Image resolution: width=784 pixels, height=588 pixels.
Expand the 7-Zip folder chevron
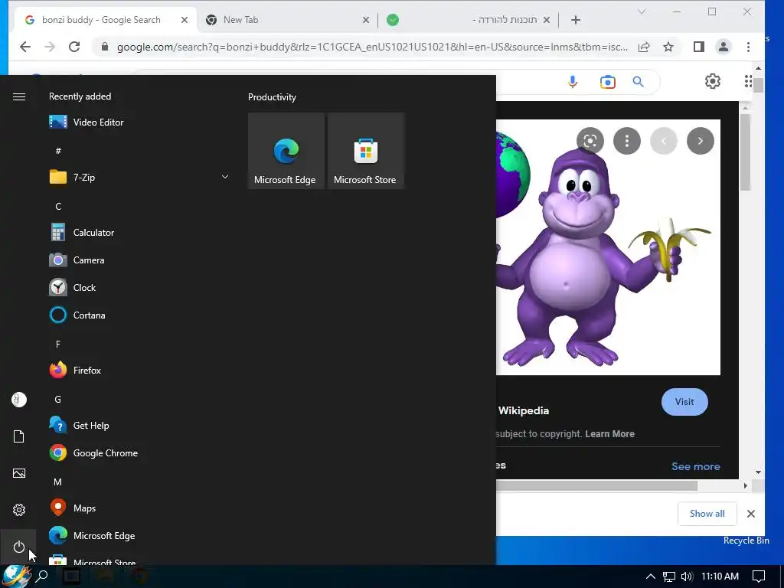225,177
